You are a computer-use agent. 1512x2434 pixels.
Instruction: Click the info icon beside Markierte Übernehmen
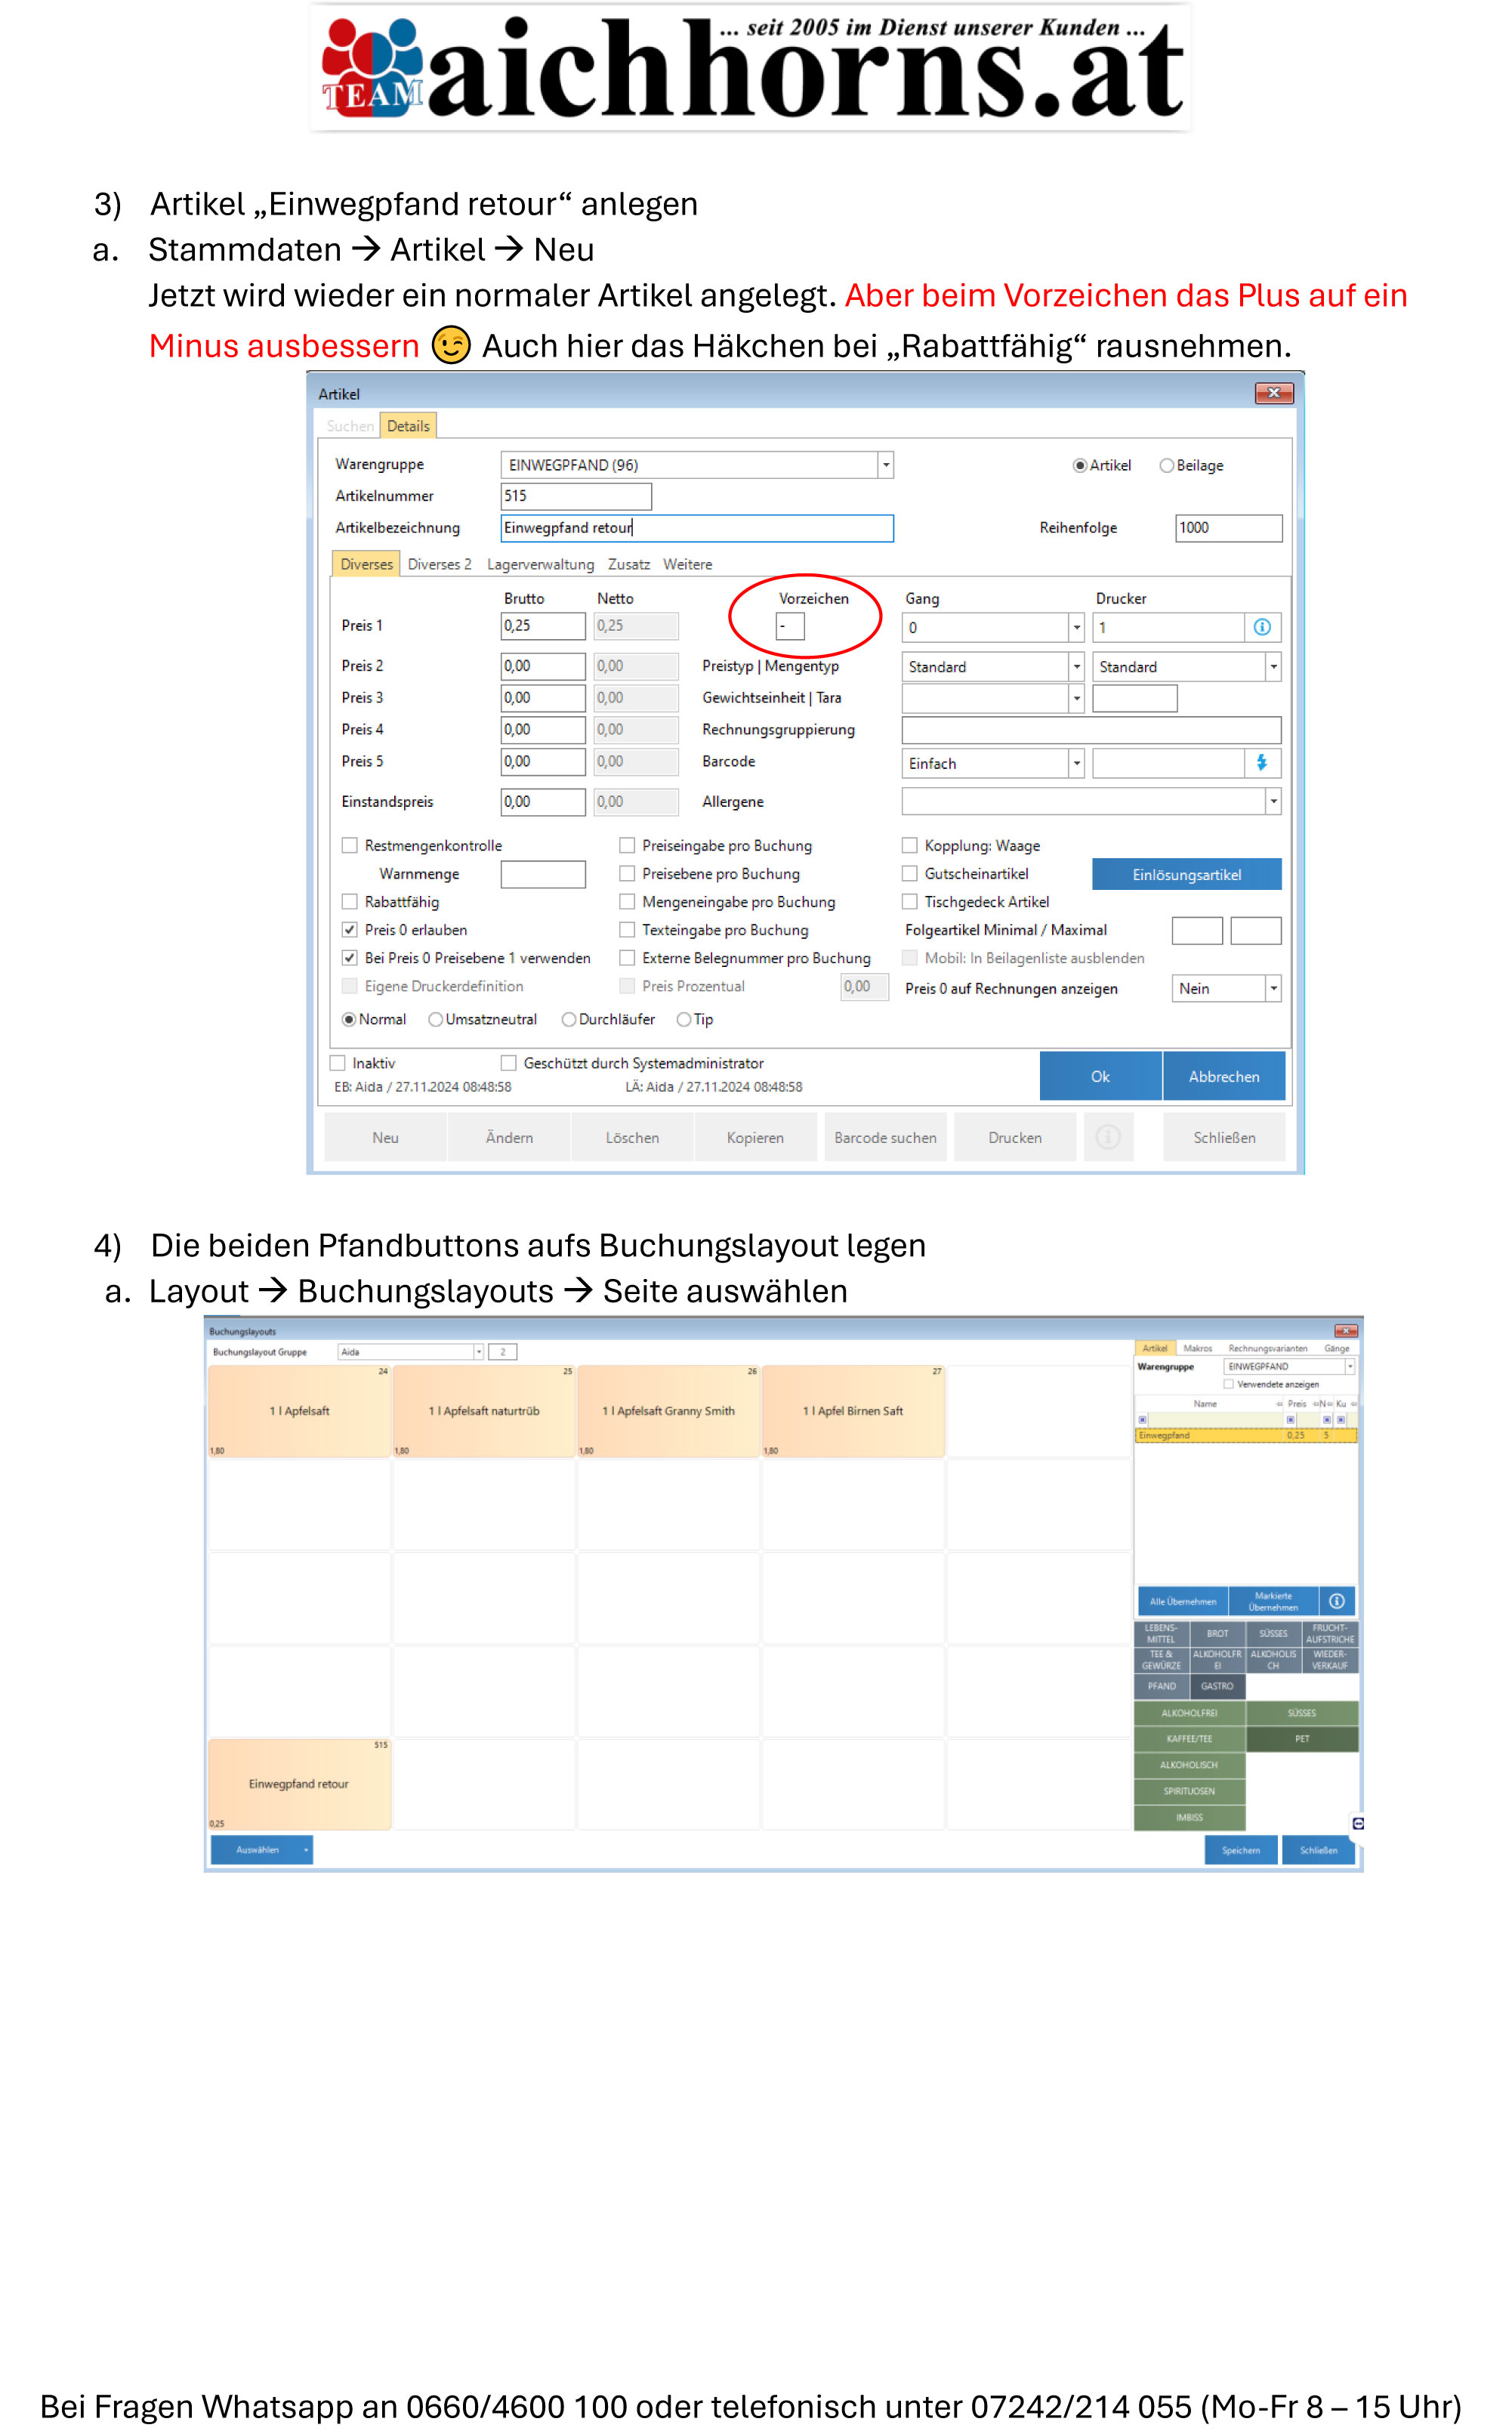(1336, 1601)
